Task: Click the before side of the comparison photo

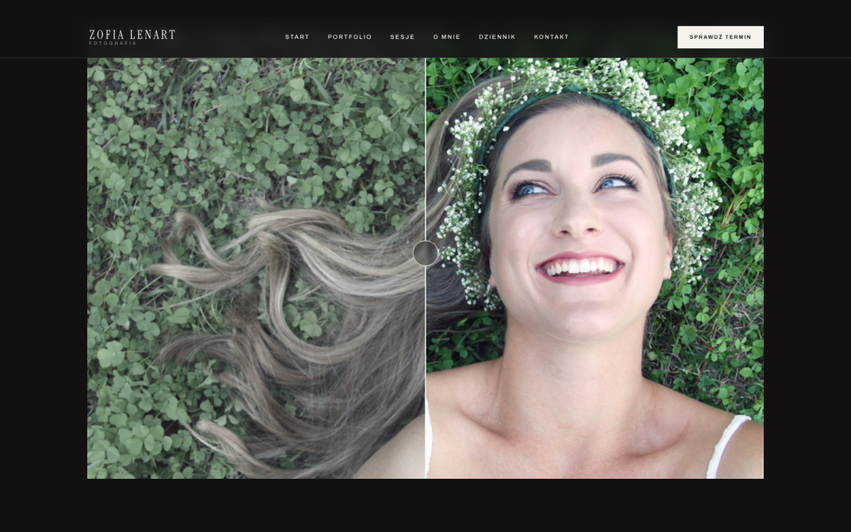Action: [x=256, y=268]
